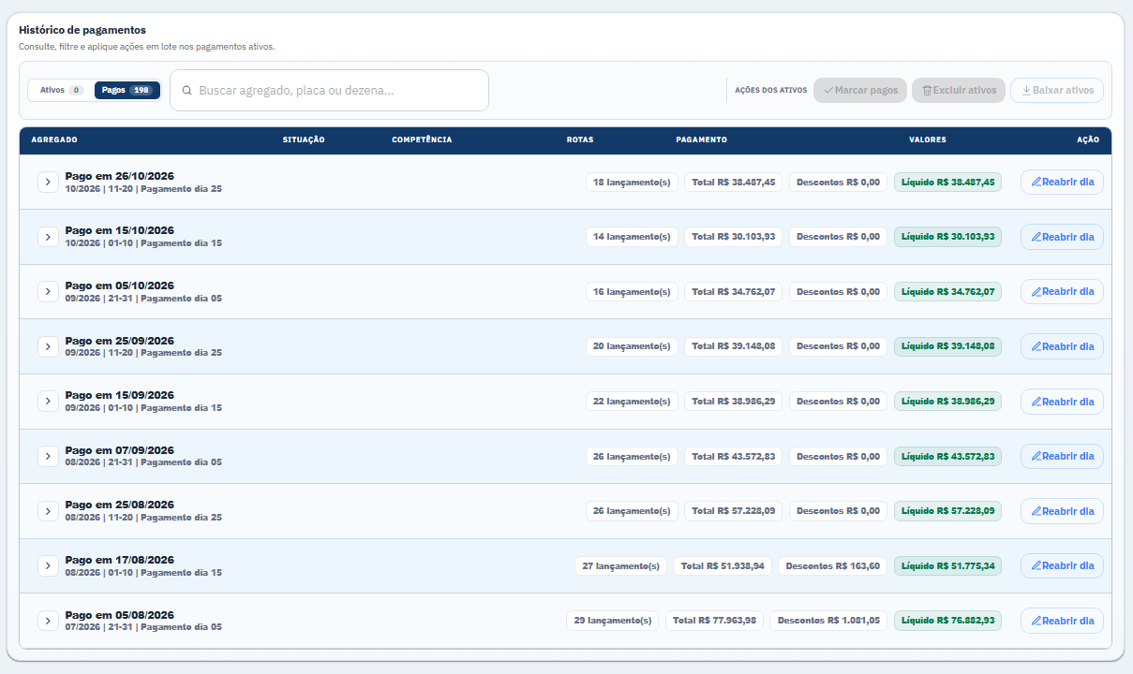Click the Descontos R$ 163,60 badge
Viewport: 1133px width, 674px height.
(833, 565)
